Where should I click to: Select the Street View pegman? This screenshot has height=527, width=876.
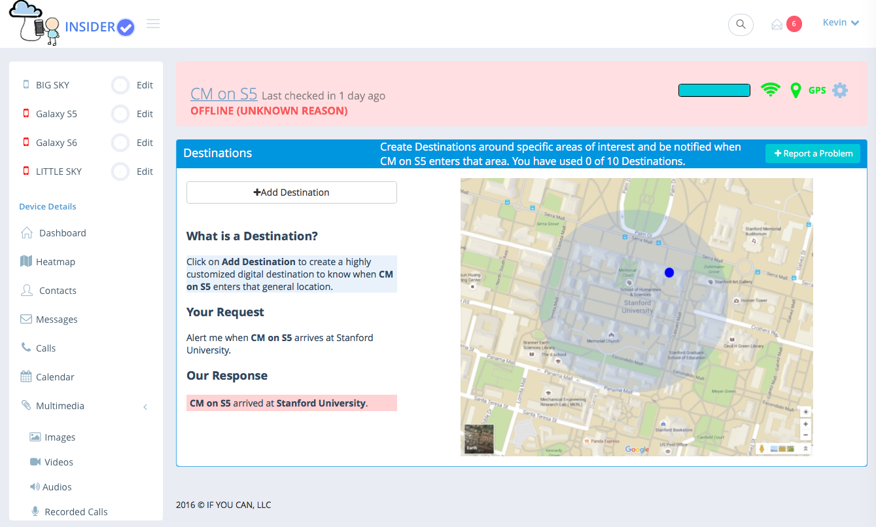[x=762, y=448]
